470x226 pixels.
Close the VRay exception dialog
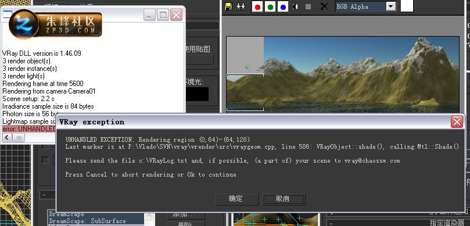click(x=457, y=121)
